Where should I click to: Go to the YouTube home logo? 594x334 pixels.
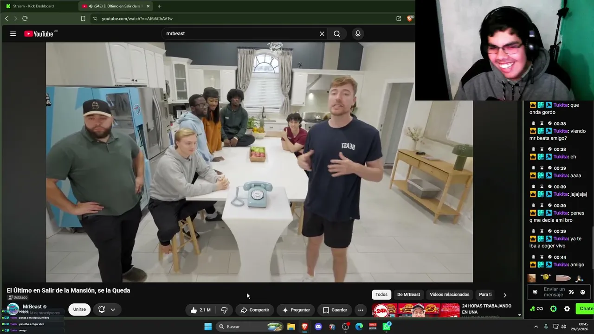pyautogui.click(x=39, y=34)
